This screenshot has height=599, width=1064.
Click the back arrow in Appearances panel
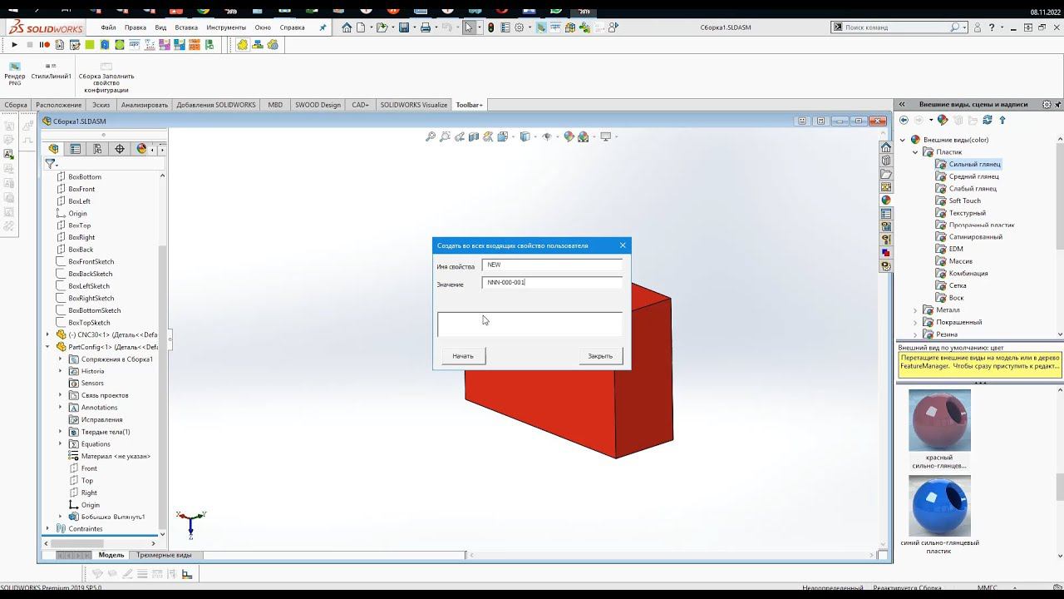point(904,121)
